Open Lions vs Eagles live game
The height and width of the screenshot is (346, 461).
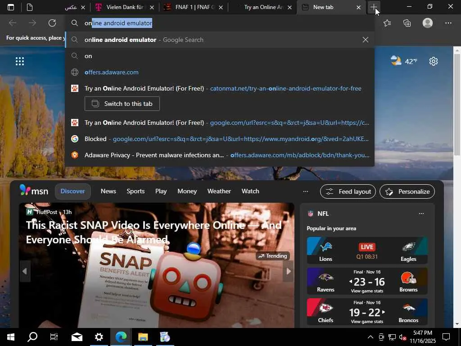click(367, 250)
